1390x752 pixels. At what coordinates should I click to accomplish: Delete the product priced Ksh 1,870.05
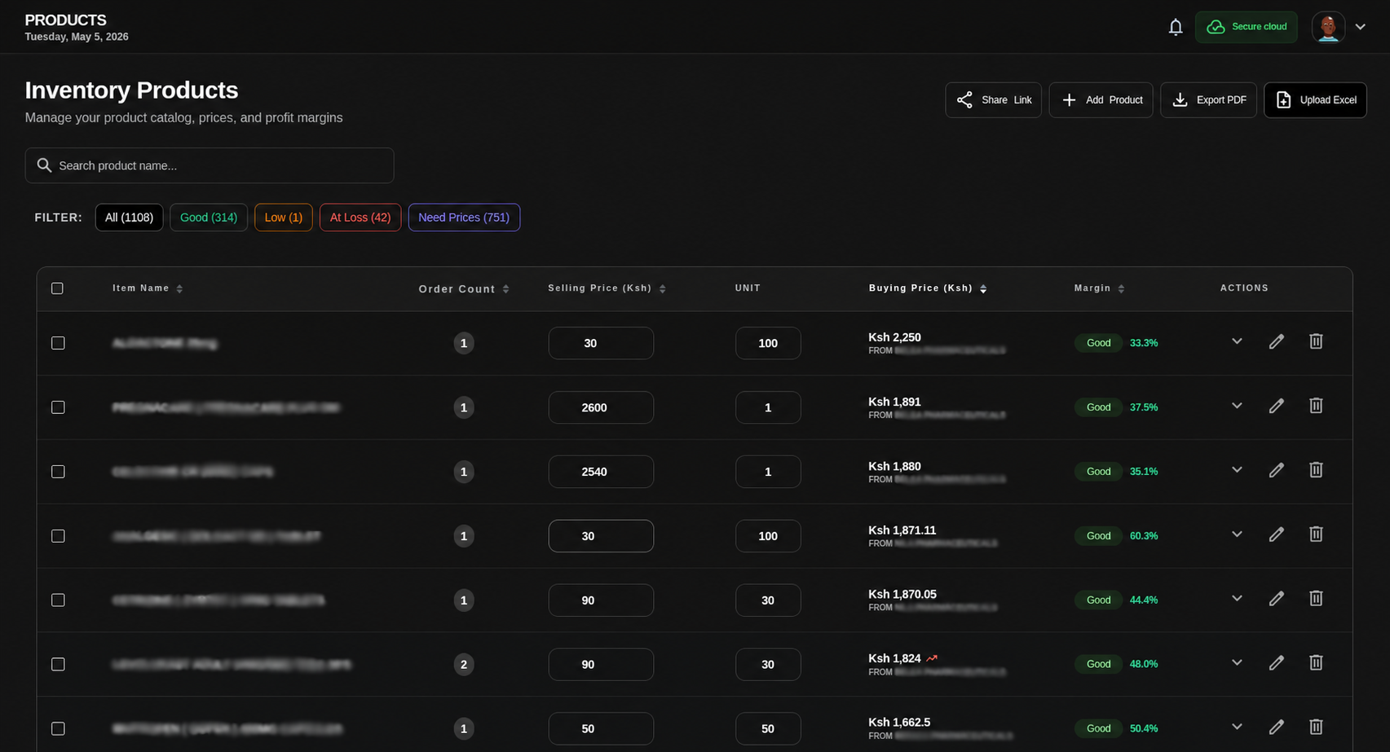1316,599
